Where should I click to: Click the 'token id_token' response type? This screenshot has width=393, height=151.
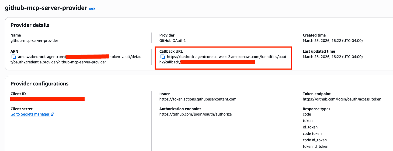coord(315,146)
